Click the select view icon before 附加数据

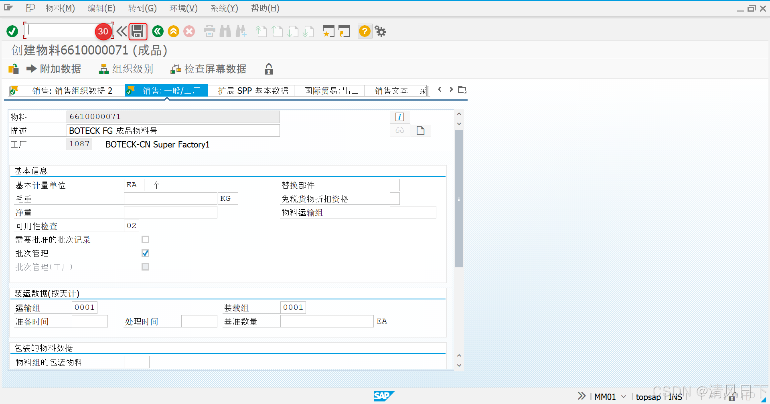14,69
